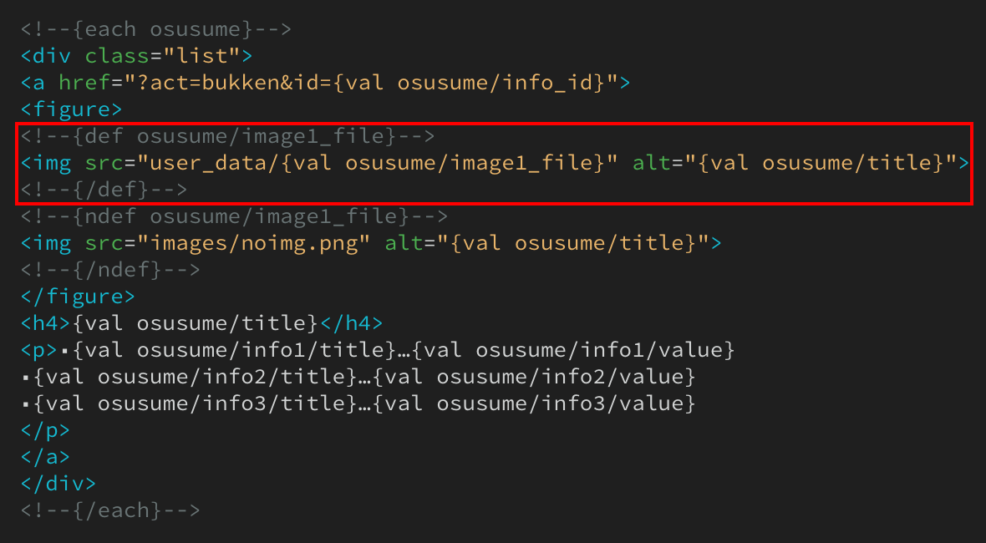Click the opening each osusume comment line

coord(155,29)
